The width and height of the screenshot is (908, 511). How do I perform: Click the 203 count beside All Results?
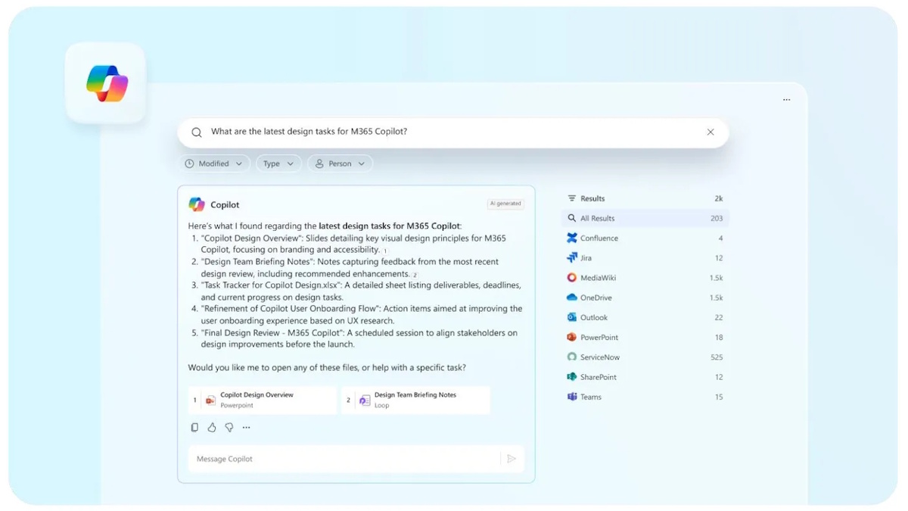pos(717,218)
